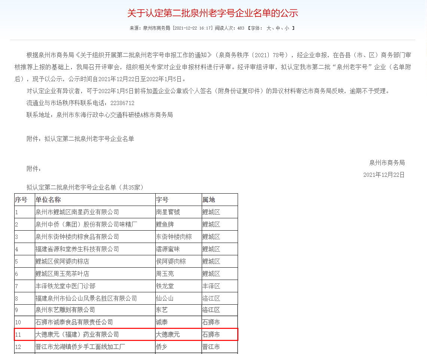Select the 鲤鱼牌 brand cell
The width and height of the screenshot is (427, 354).
165,225
